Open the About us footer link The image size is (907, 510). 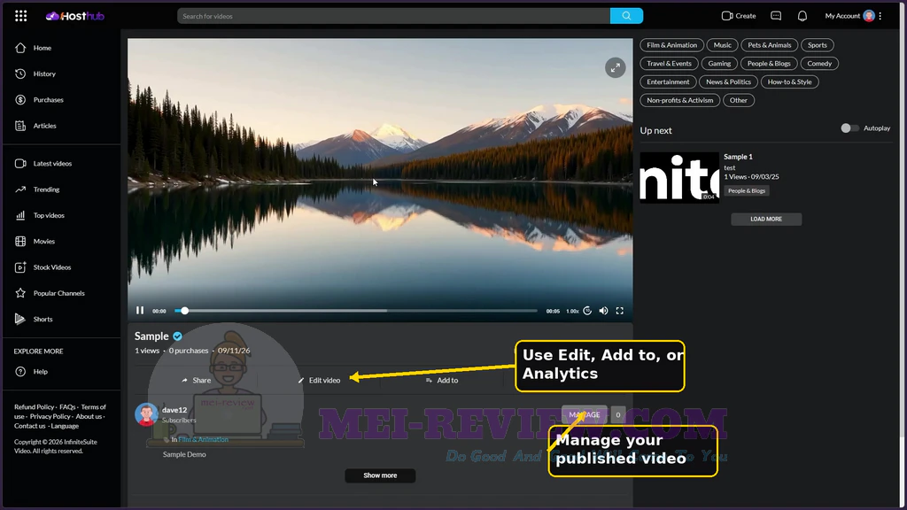pos(89,416)
